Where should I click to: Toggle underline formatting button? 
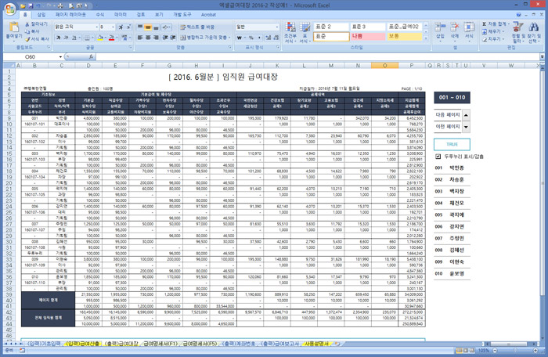[74, 38]
